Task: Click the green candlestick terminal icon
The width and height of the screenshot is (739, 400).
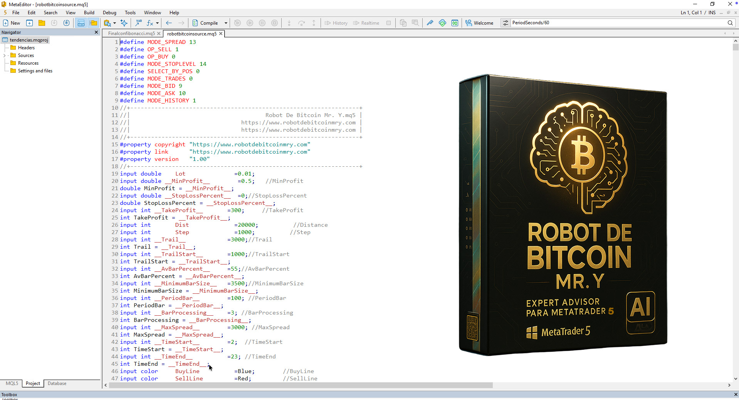Action: (x=455, y=23)
